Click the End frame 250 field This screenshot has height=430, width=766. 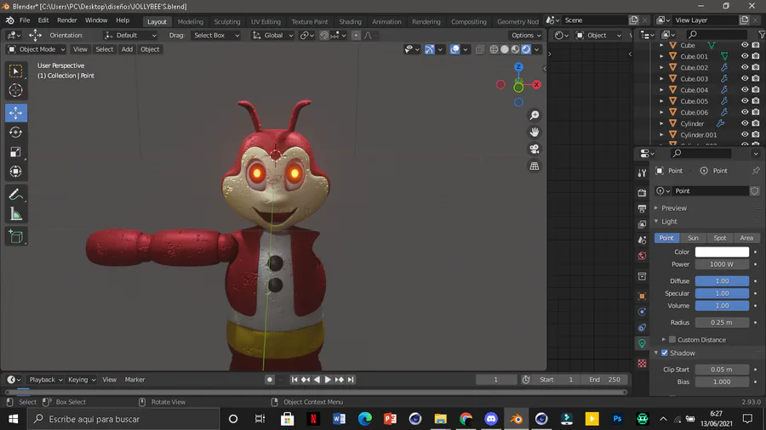(605, 380)
